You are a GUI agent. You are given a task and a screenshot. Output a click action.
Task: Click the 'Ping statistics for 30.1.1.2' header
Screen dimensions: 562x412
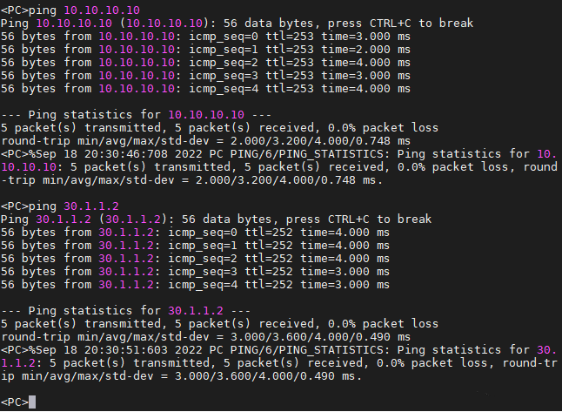click(126, 311)
